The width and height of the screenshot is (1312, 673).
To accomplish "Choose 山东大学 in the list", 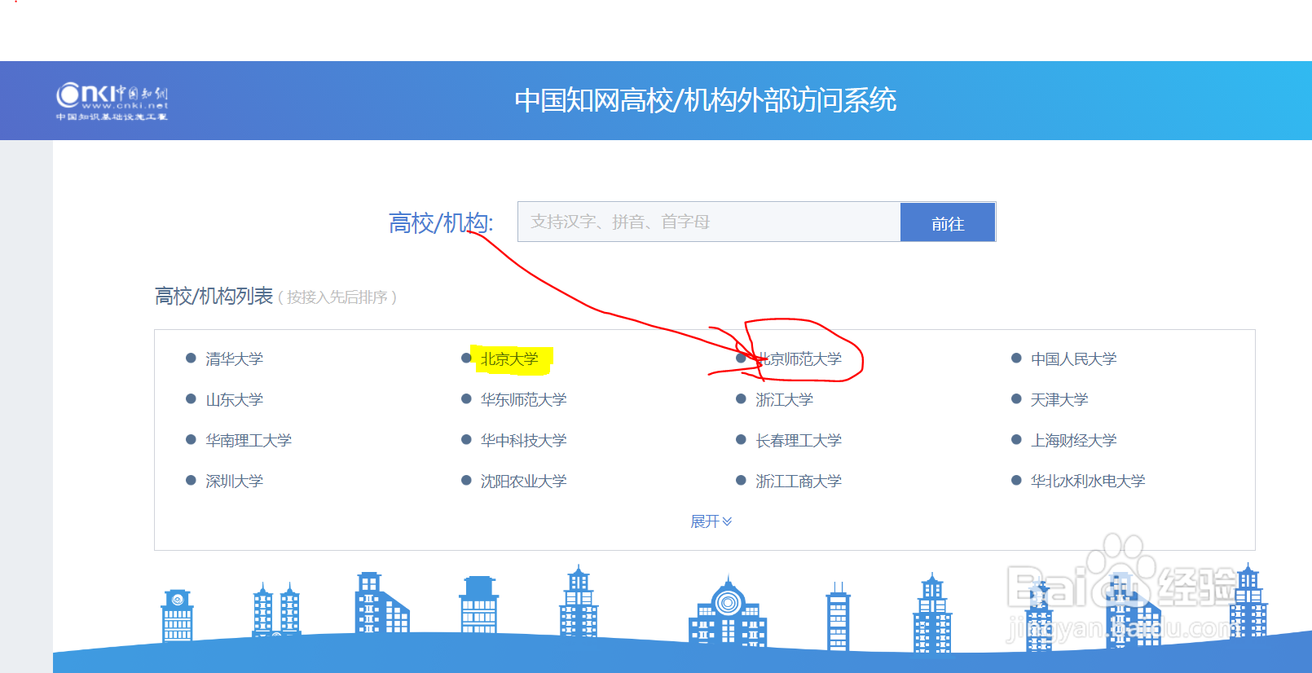I will click(x=235, y=399).
